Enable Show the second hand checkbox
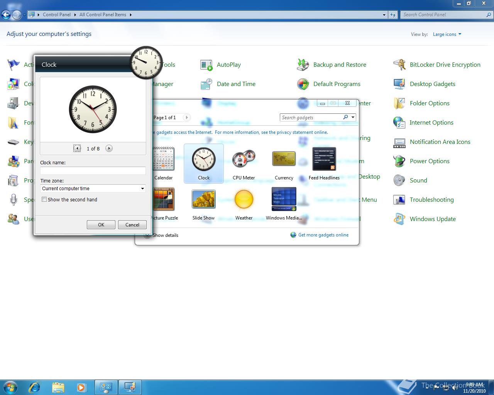Screen dimensions: 494x395 pyautogui.click(x=44, y=199)
